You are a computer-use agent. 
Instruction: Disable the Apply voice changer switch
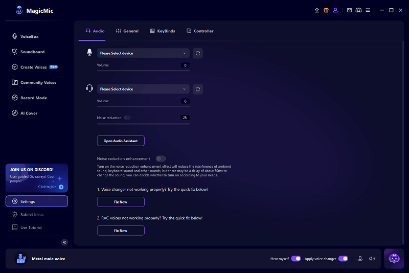(x=343, y=259)
